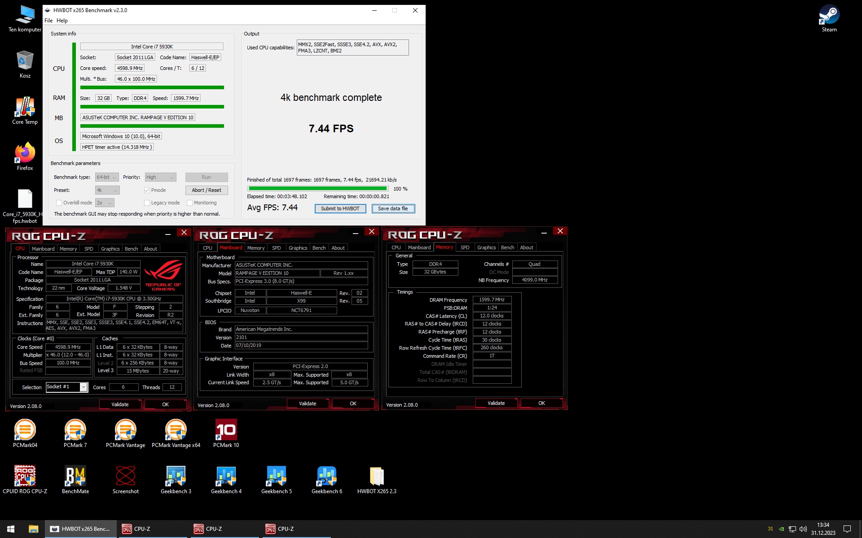Expand the Socket #1 selection dropdown

(84, 387)
